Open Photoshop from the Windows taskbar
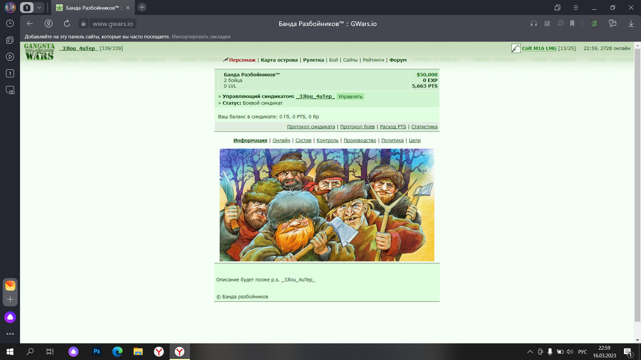 (97, 351)
